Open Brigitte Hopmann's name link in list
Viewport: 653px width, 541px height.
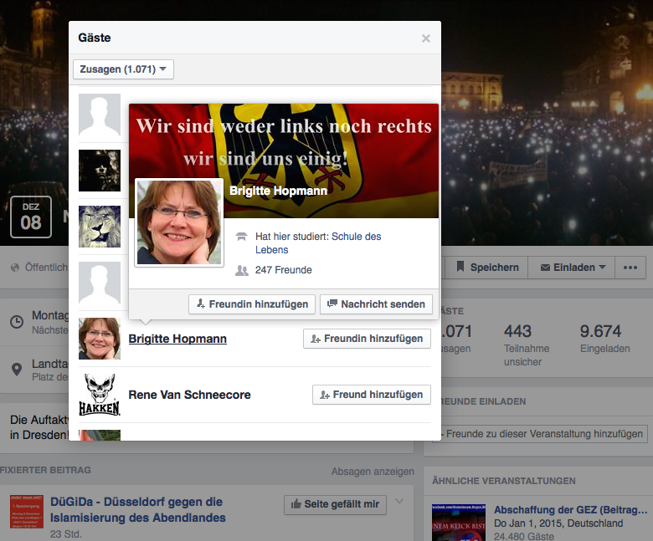click(177, 339)
